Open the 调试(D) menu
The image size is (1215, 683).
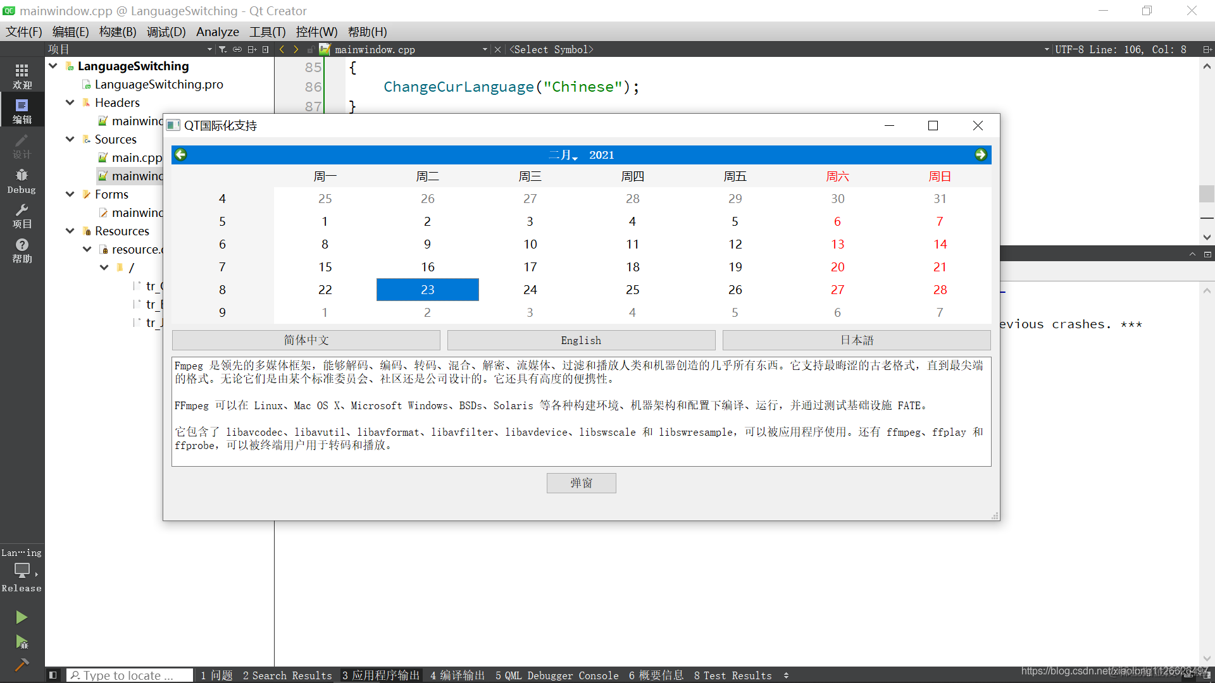(x=166, y=32)
